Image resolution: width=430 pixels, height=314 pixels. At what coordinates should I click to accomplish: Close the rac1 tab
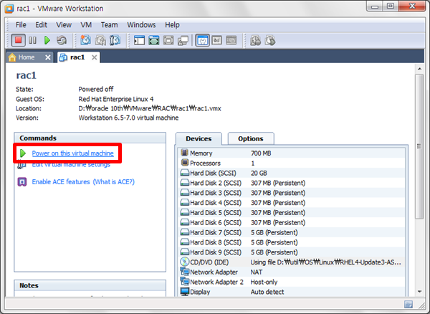coord(95,57)
